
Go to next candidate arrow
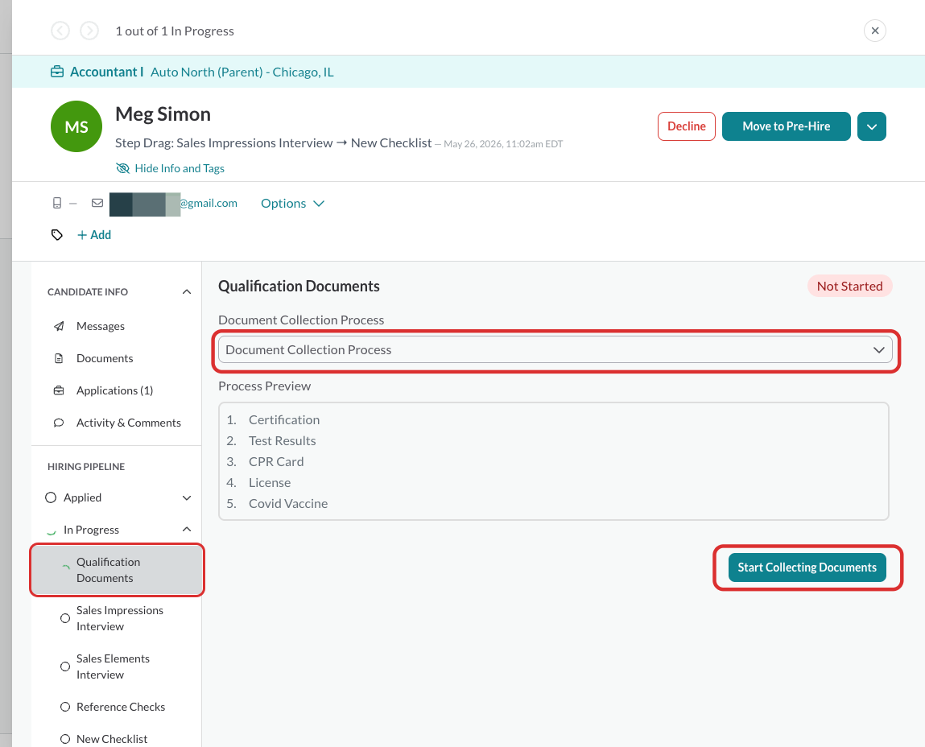pos(89,31)
